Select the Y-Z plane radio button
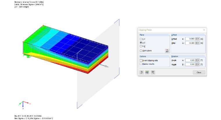221x120 pixels. (x=141, y=43)
